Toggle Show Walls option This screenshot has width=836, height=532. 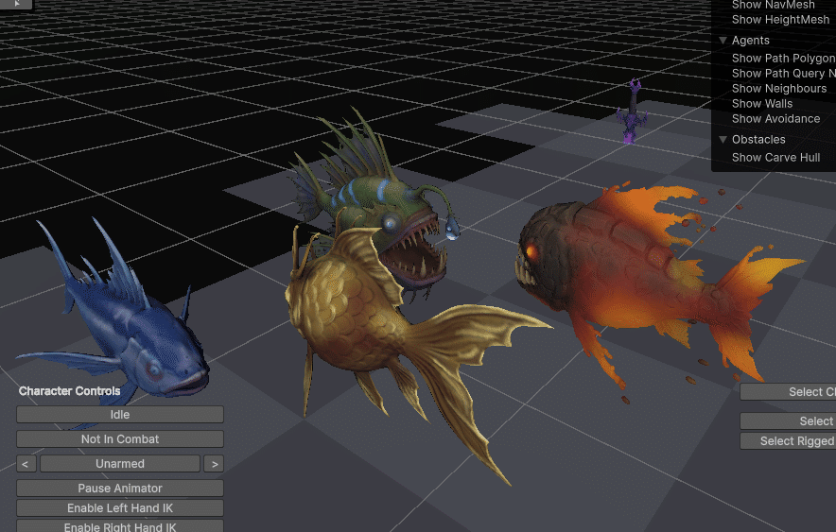pos(762,104)
